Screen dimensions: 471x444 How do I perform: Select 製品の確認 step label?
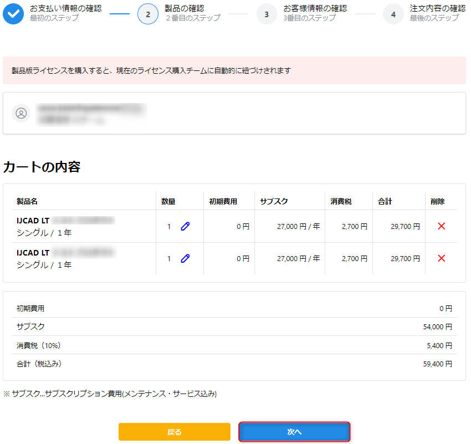click(x=185, y=8)
